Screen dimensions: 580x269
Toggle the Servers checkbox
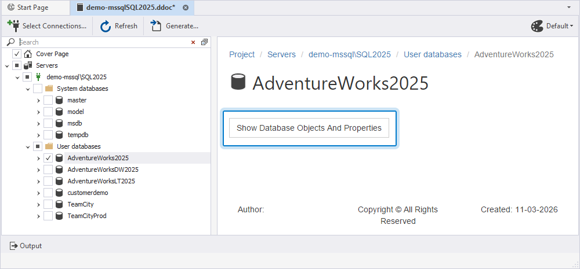click(x=17, y=66)
